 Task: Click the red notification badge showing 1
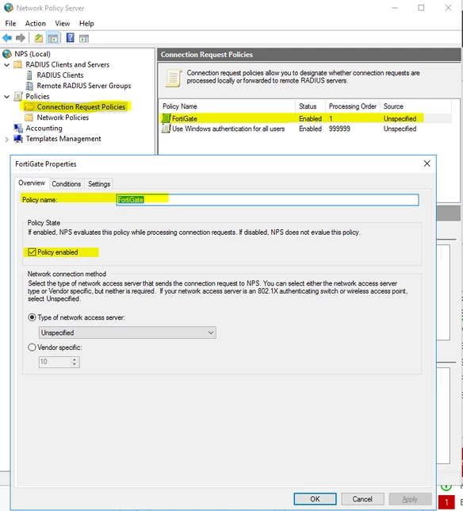(x=446, y=502)
